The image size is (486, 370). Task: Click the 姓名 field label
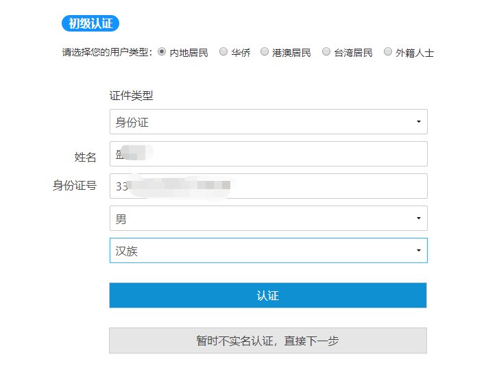(x=85, y=157)
